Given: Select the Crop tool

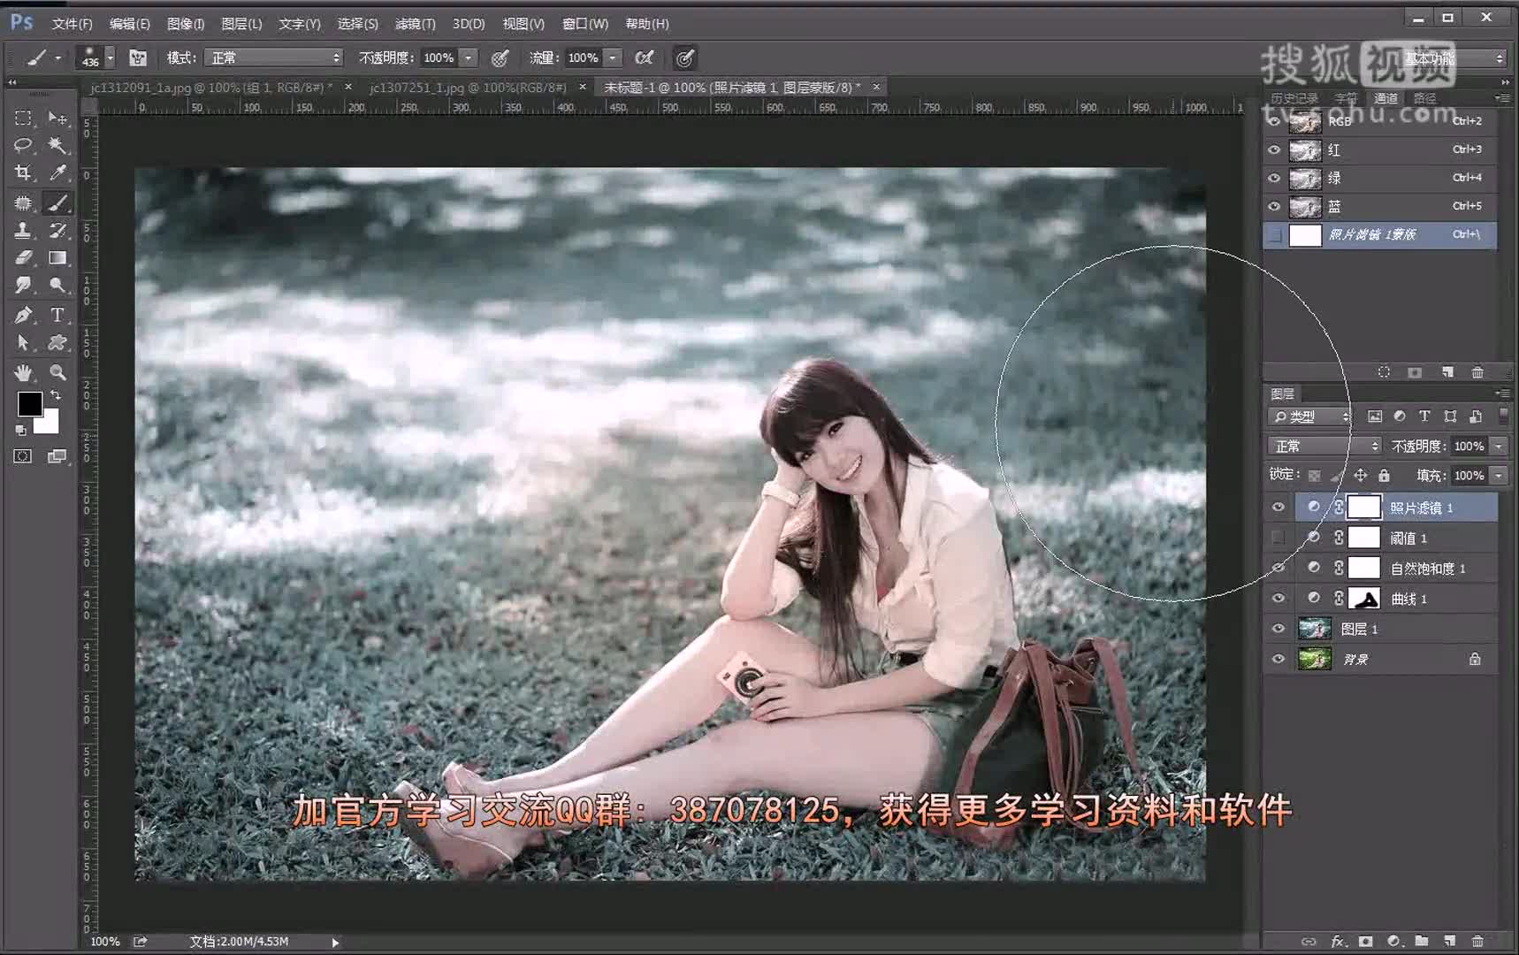Looking at the screenshot, I should tap(23, 173).
